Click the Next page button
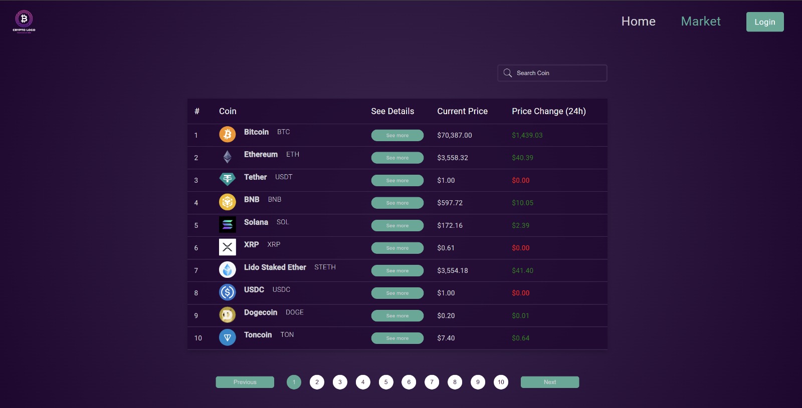802x408 pixels. pos(550,382)
